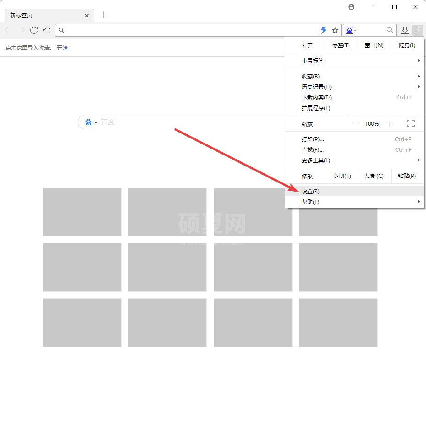Expand the toolbar search engine dropdown arrow

pos(355,30)
